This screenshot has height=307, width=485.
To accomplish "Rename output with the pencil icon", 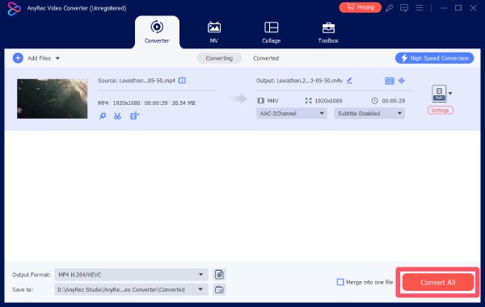I will tap(349, 80).
